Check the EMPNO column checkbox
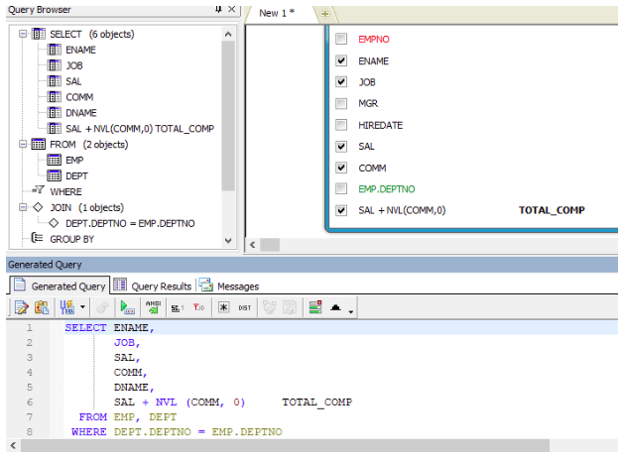 [x=341, y=39]
